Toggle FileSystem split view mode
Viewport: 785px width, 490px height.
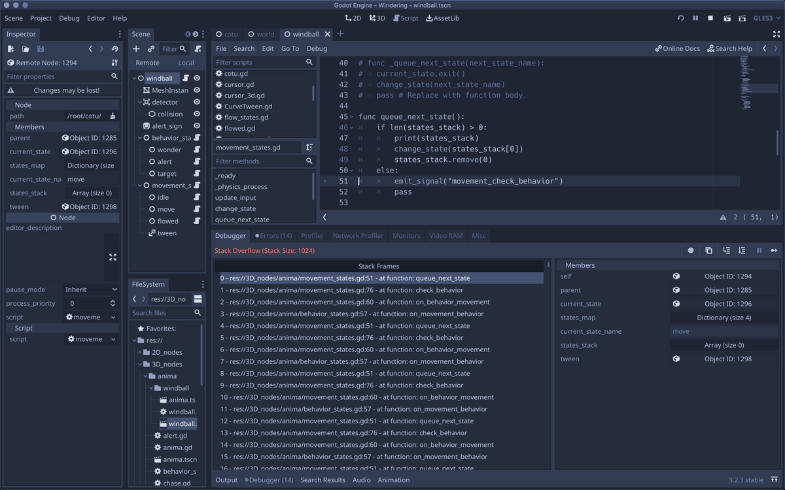tap(198, 299)
